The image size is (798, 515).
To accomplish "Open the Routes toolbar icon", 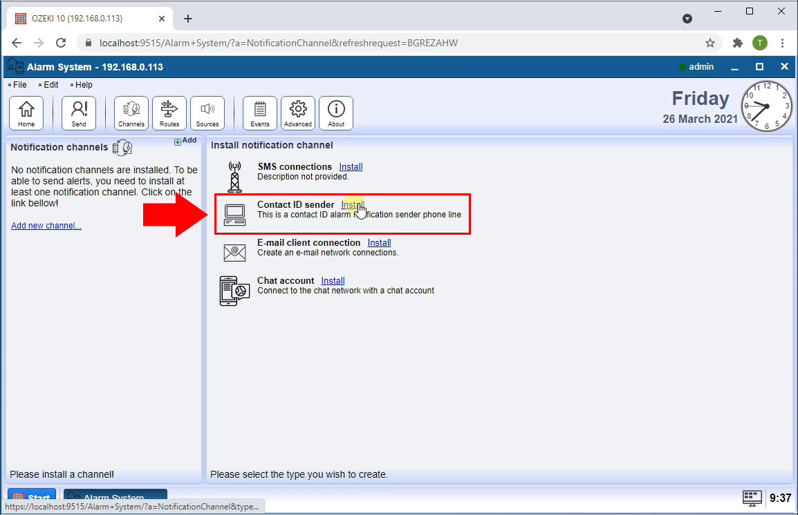I will click(169, 113).
